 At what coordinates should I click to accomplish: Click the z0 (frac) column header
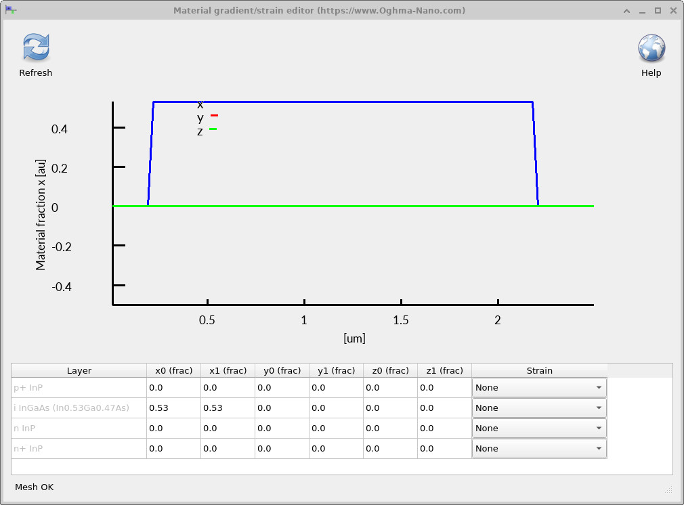pyautogui.click(x=390, y=371)
